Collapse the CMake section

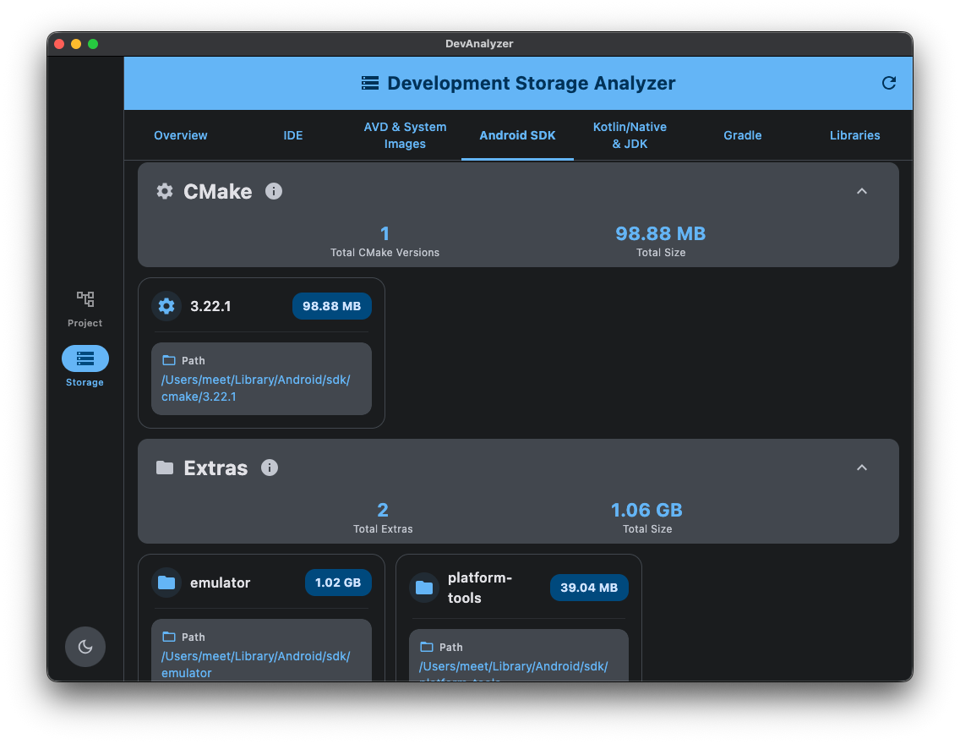861,191
